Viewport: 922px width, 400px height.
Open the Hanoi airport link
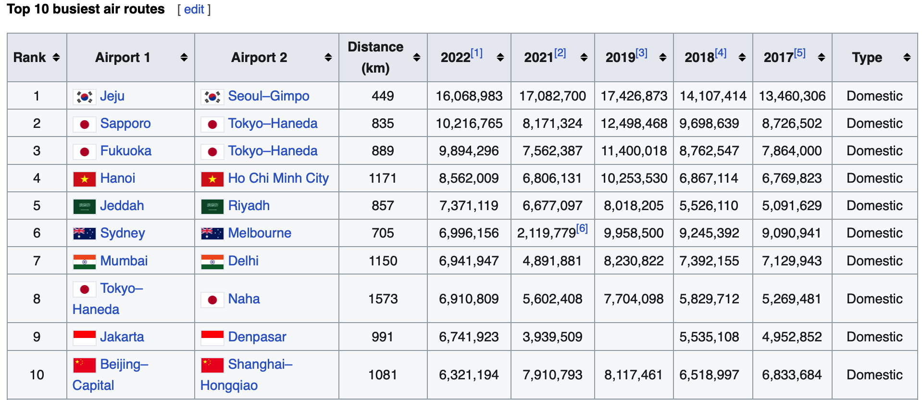[x=118, y=178]
